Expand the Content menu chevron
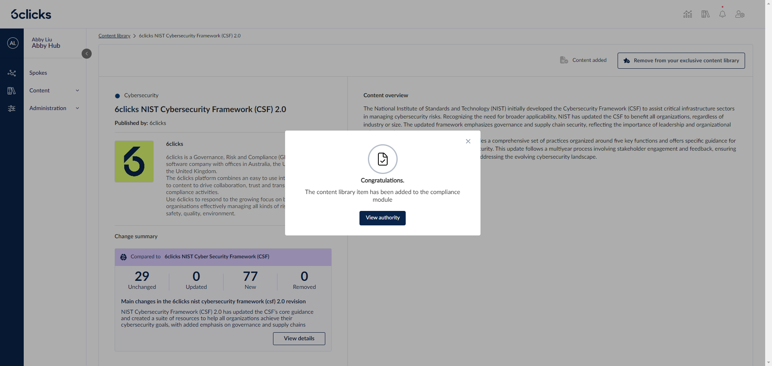This screenshot has height=366, width=772. (78, 91)
